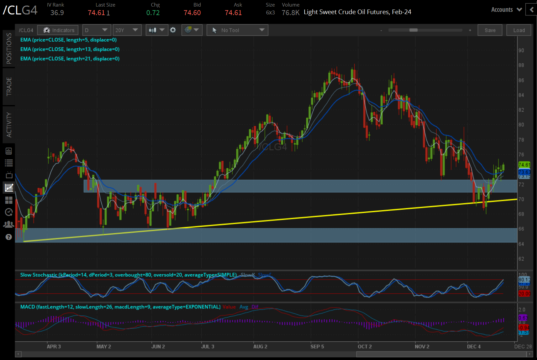Screen dimensions: 537x360
Task: Switch to the POSITIONS side tab
Action: (x=9, y=49)
